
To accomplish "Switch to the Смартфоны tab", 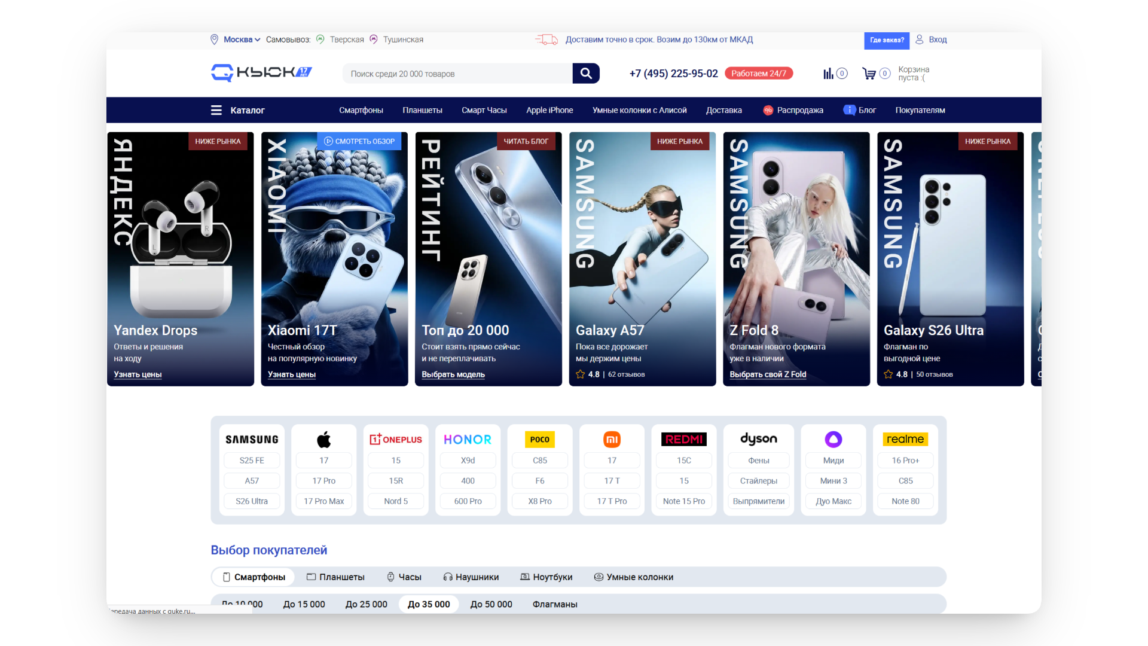I will [x=254, y=577].
